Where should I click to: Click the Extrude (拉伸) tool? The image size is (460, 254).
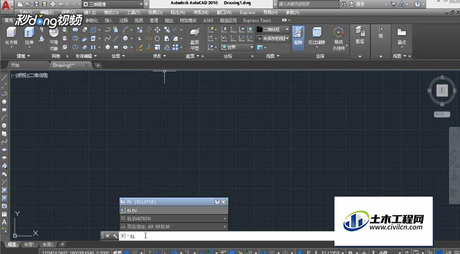click(x=29, y=36)
